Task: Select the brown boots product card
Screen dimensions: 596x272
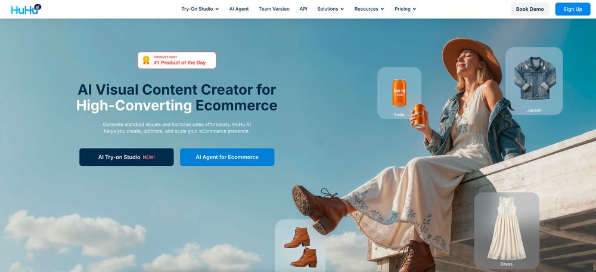Action: tap(300, 246)
